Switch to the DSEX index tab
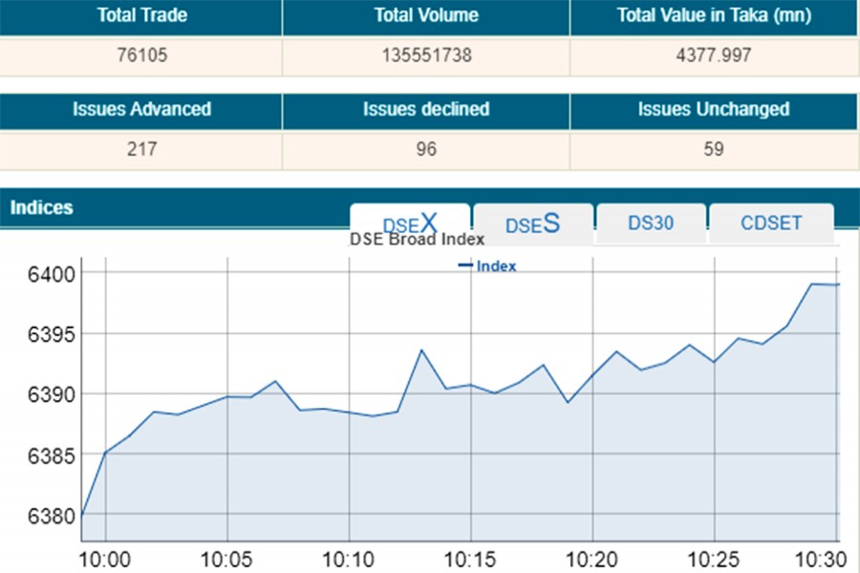 [410, 223]
